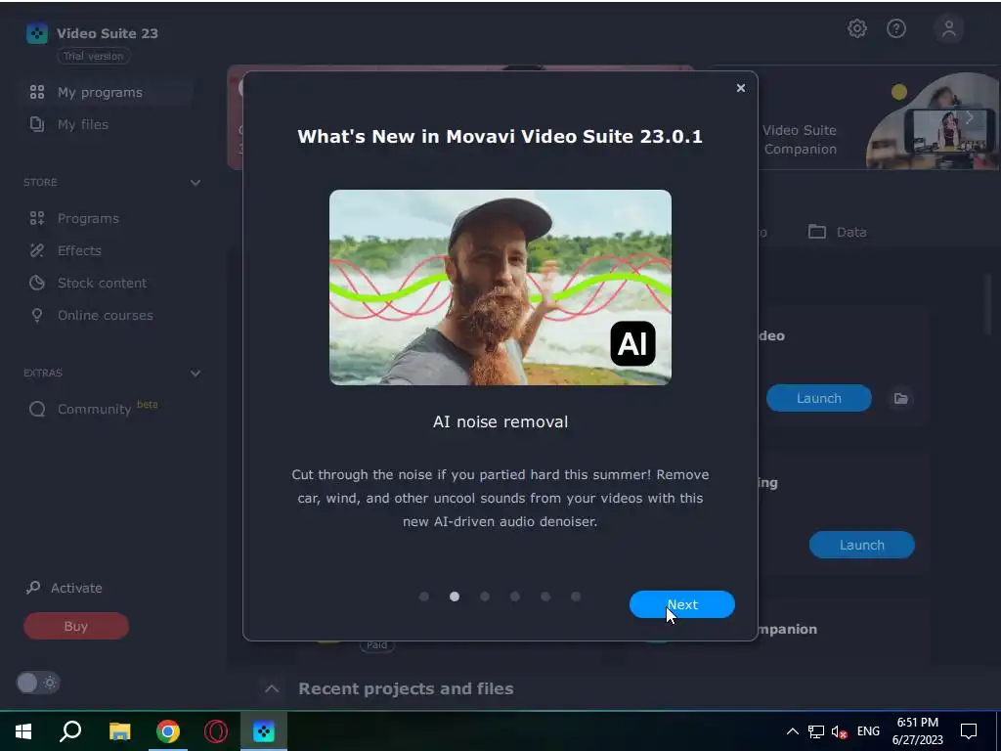Select the third slide pagination dot
This screenshot has height=751, width=1001.
[485, 596]
